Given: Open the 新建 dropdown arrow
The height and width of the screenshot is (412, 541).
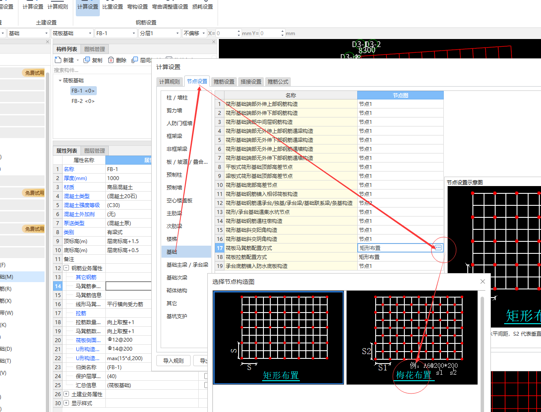Looking at the screenshot, I should tap(78, 60).
